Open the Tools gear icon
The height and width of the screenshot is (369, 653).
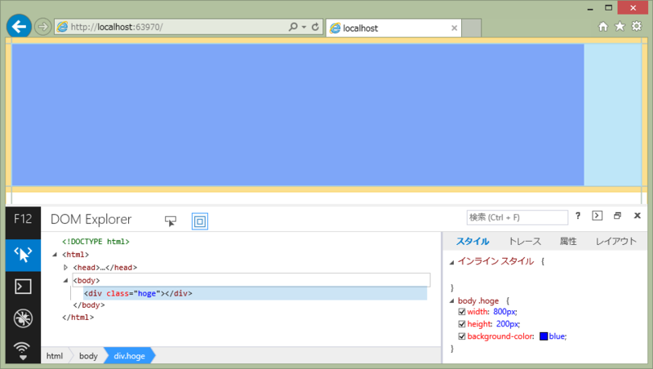tap(637, 26)
